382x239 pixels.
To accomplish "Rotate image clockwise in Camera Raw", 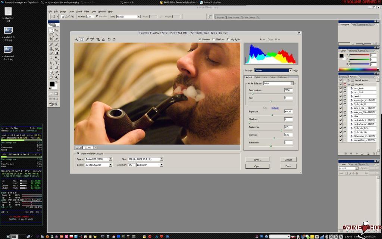I will pos(114,39).
